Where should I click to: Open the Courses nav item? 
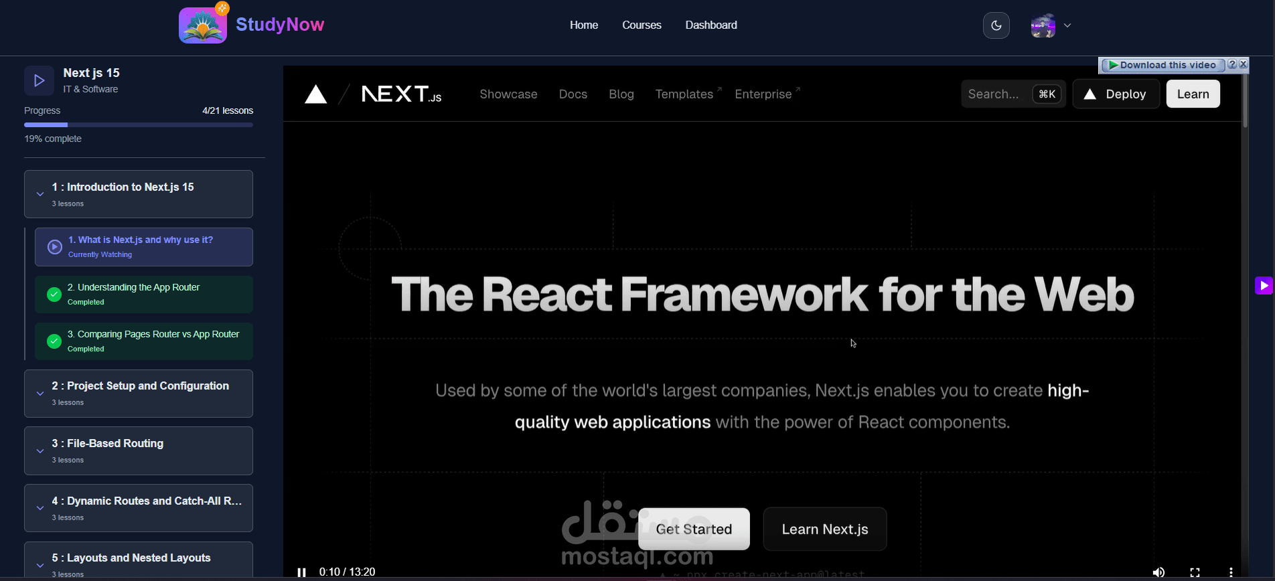[x=642, y=25]
